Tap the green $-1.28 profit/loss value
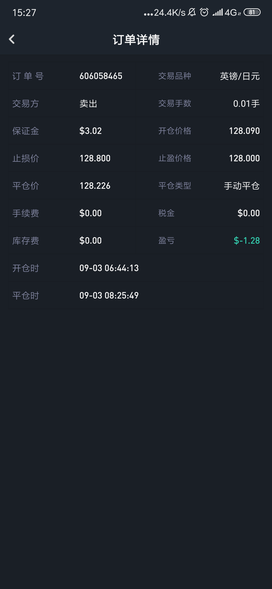Image resolution: width=272 pixels, height=589 pixels. (247, 241)
